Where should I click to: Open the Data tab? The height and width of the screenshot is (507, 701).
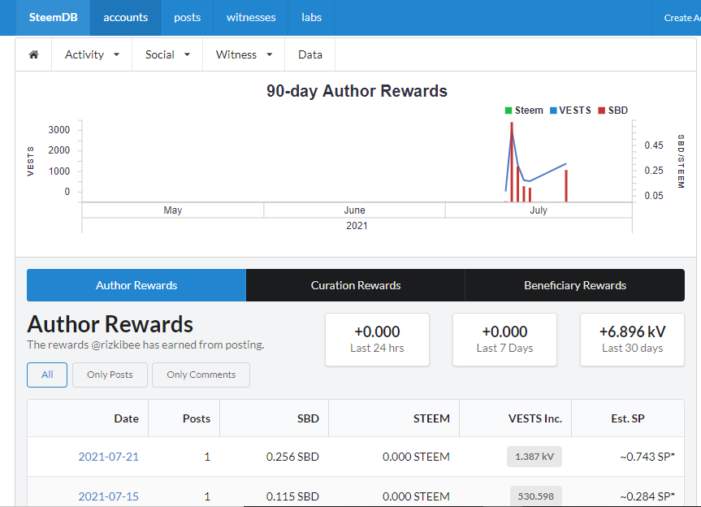coord(310,54)
